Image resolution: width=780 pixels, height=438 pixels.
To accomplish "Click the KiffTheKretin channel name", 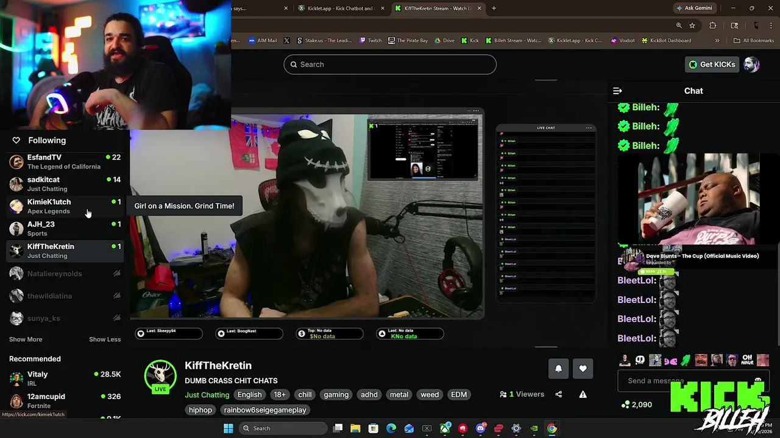I will click(x=218, y=366).
